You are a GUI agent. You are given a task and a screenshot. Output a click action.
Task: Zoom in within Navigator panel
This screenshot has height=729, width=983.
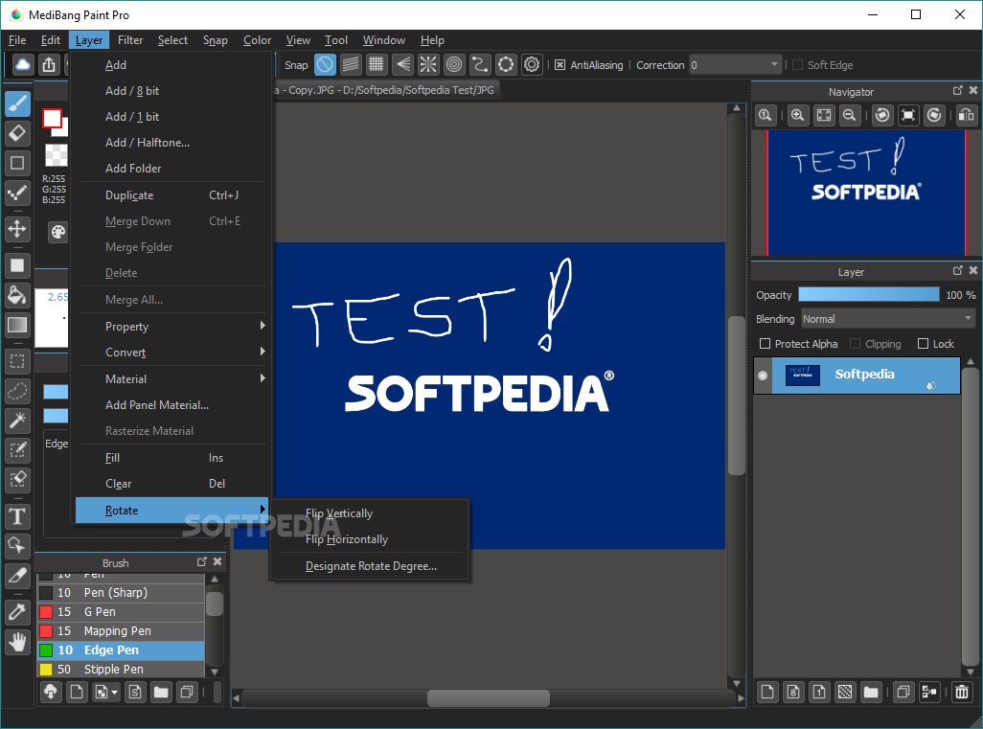pos(797,115)
